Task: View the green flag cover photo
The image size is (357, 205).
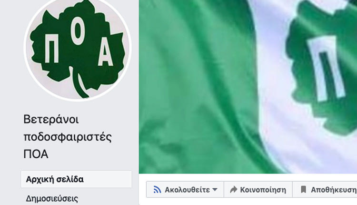Action: (x=248, y=87)
